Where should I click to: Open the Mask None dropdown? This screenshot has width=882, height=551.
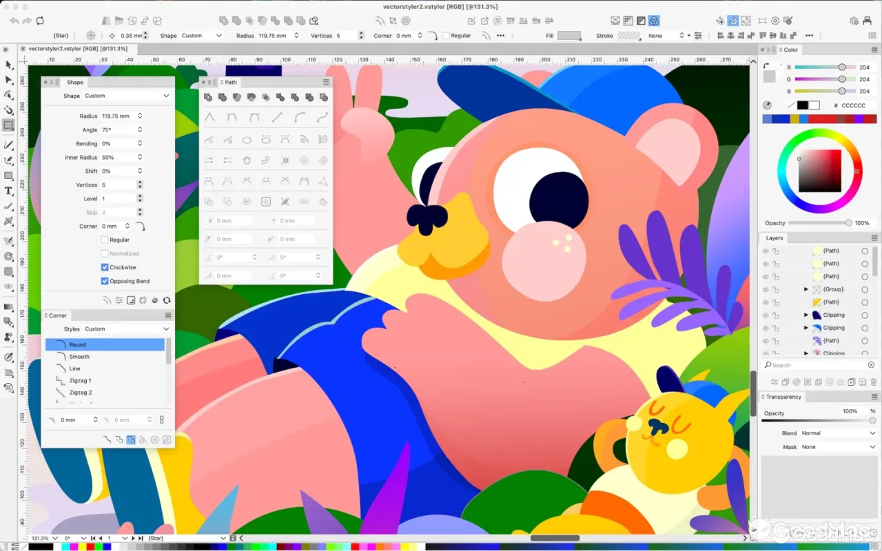click(838, 447)
